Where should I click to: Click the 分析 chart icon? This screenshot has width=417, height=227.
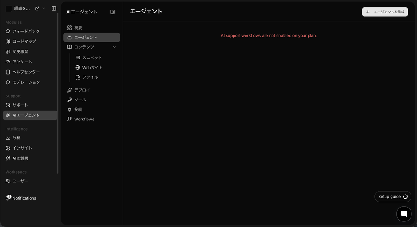(x=8, y=138)
